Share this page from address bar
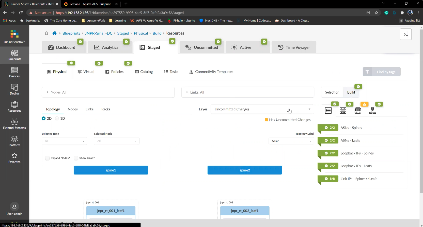This screenshot has height=227, width=423. 368,13
